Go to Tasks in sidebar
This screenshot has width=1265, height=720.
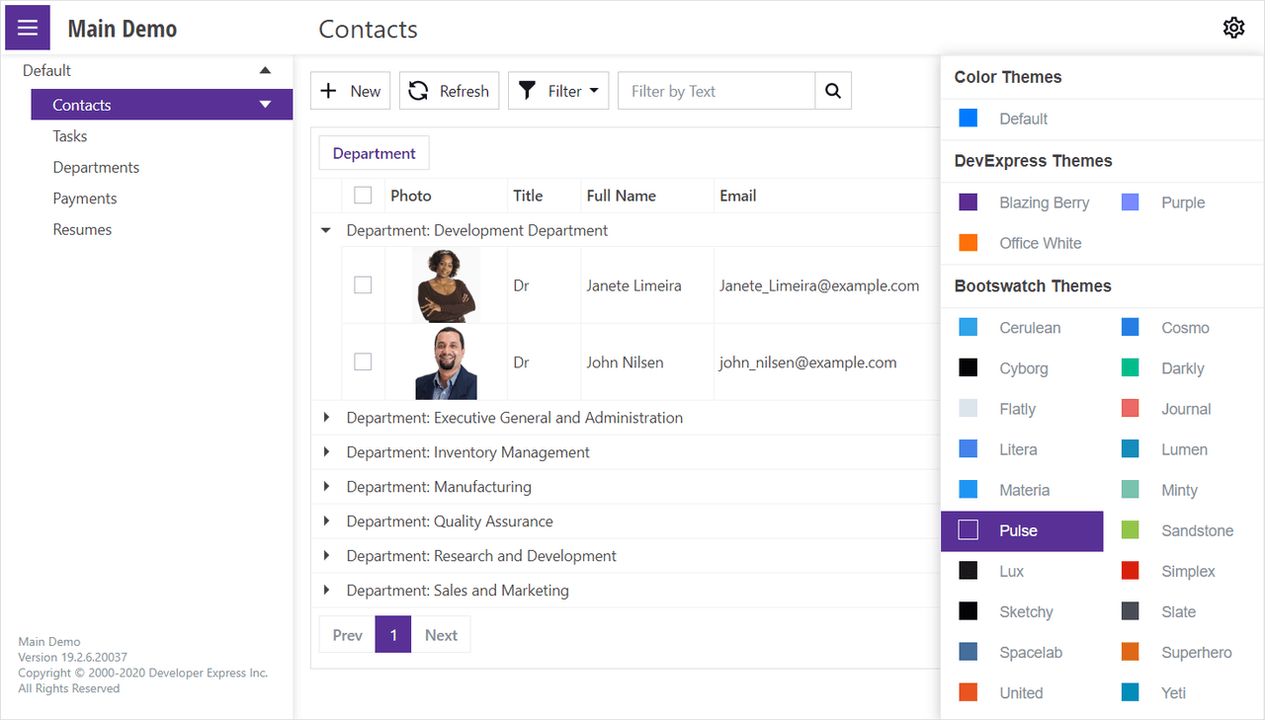coord(70,136)
